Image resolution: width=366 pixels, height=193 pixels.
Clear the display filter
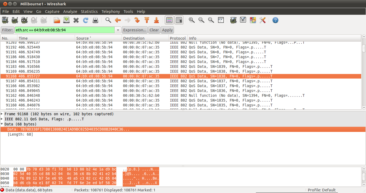(x=154, y=30)
